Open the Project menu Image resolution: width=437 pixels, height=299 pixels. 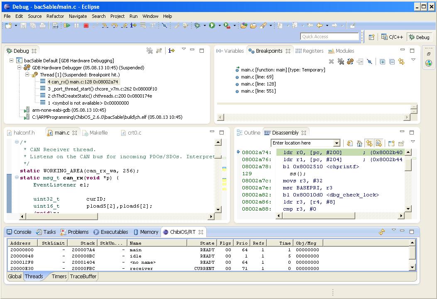pyautogui.click(x=117, y=16)
